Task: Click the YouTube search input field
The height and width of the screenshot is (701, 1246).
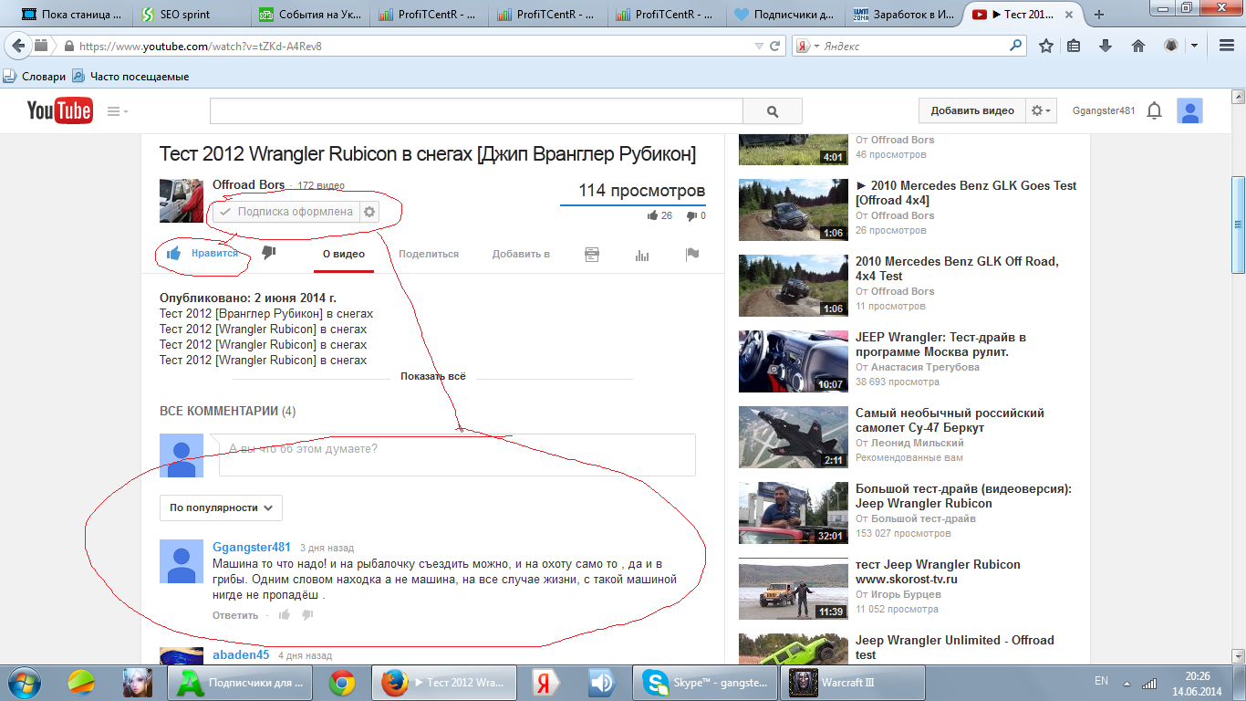Action: click(x=476, y=111)
